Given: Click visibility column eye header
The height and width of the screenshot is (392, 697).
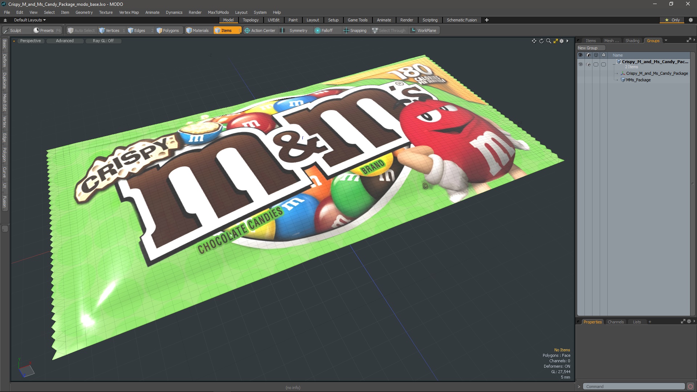Looking at the screenshot, I should coord(580,55).
